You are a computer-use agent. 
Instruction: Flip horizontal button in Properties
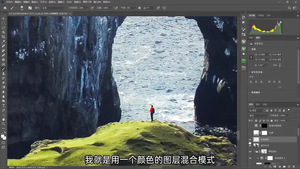[x=275, y=65]
